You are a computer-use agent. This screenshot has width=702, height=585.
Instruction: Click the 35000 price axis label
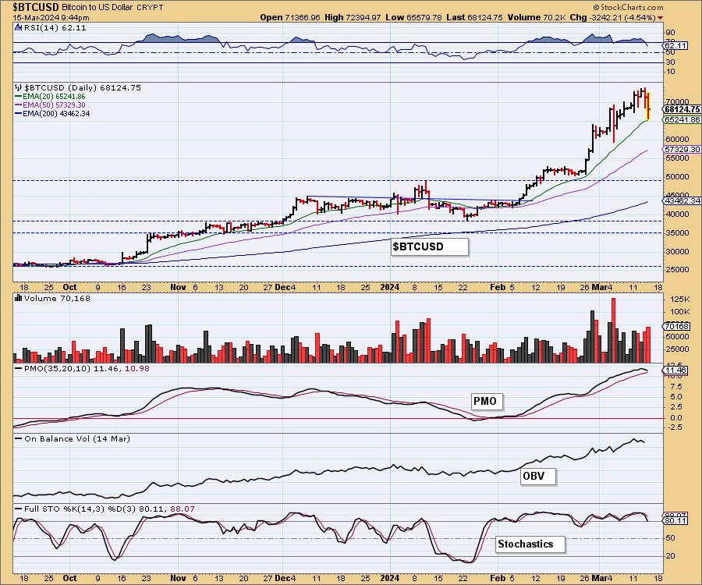coord(677,232)
